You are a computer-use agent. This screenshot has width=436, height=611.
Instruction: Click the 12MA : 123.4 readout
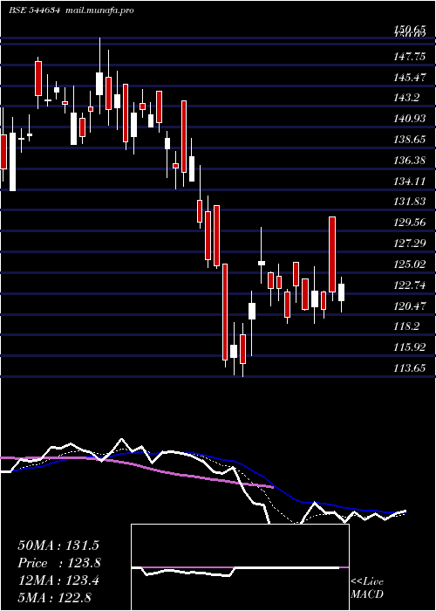coord(58,580)
